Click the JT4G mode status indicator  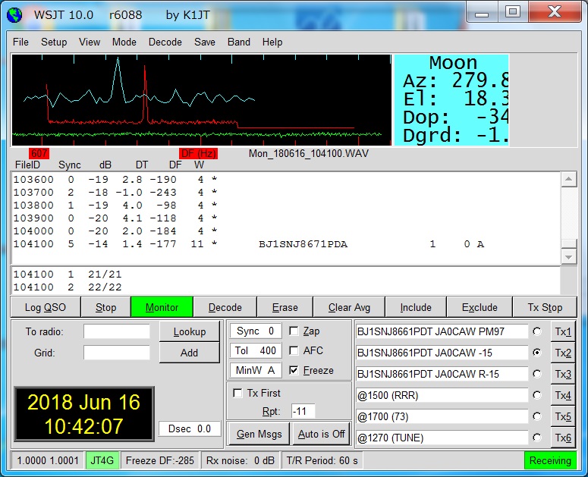[102, 460]
